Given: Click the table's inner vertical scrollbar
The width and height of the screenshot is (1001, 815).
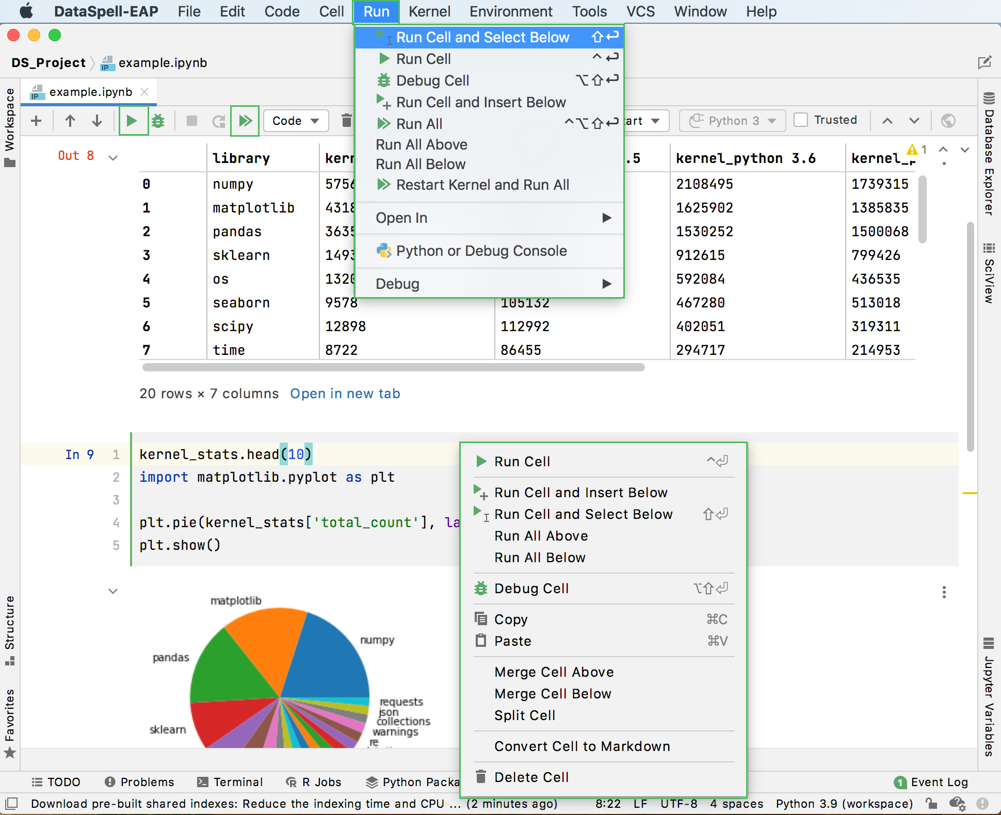Looking at the screenshot, I should [x=923, y=209].
